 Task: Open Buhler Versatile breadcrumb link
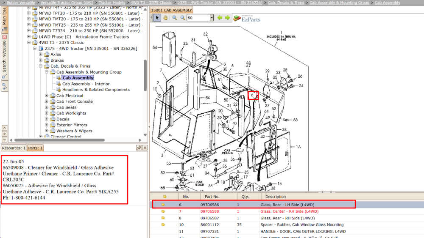21,3
